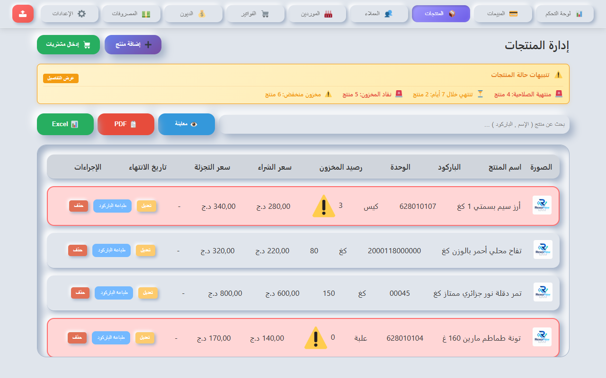Export the product list to Excel
Viewport: 606px width, 378px height.
(65, 124)
